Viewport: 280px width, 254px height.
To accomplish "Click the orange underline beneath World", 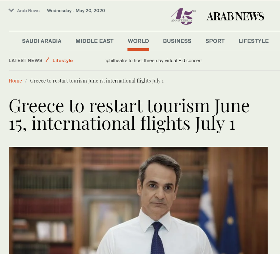I will 138,49.
